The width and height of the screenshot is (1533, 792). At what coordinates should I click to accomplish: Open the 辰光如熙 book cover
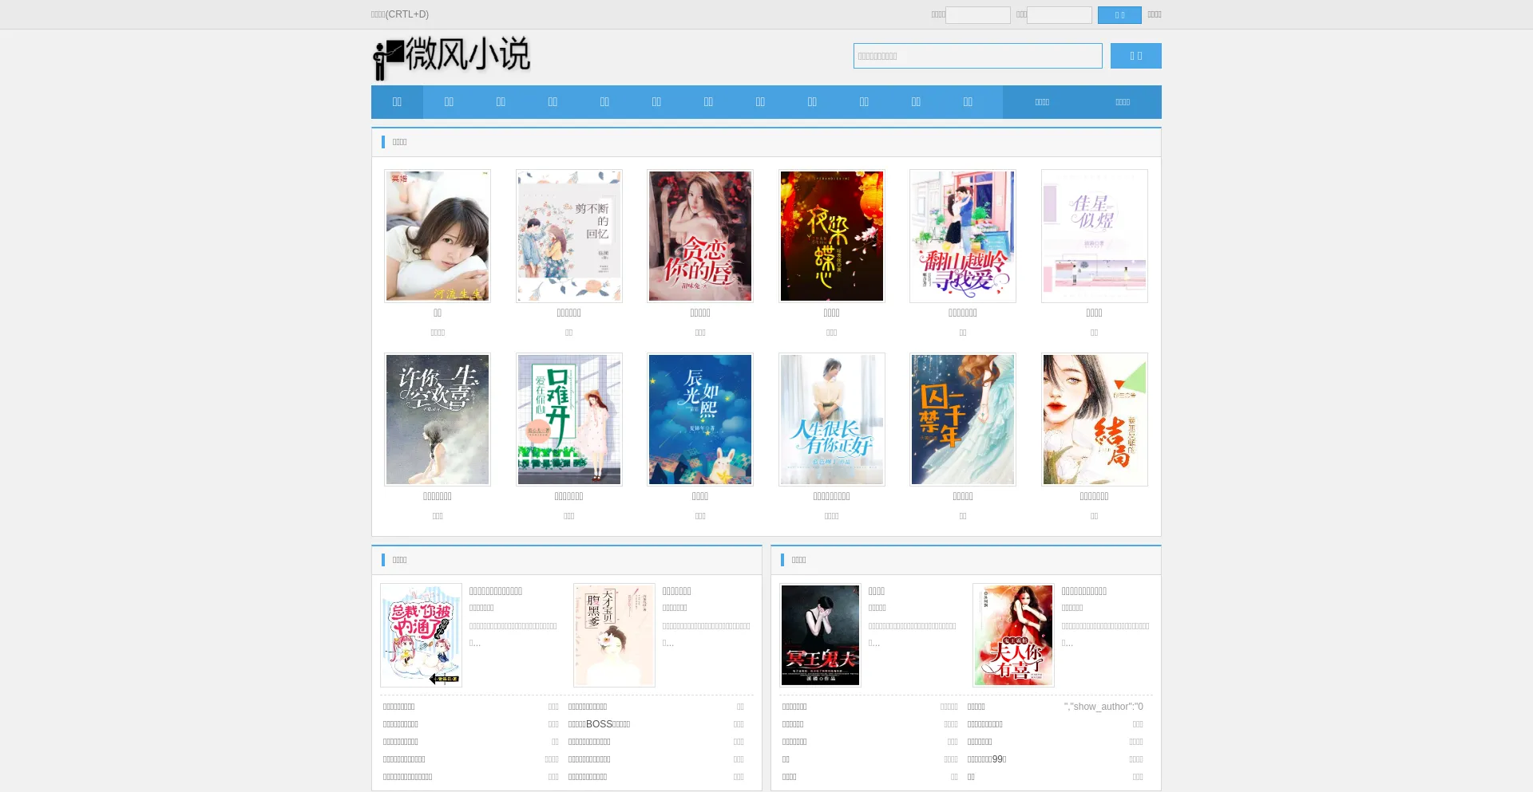pos(700,420)
